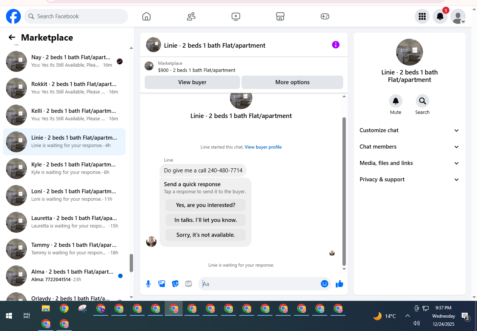Expand the Customize chat section
The height and width of the screenshot is (331, 477).
click(x=410, y=130)
